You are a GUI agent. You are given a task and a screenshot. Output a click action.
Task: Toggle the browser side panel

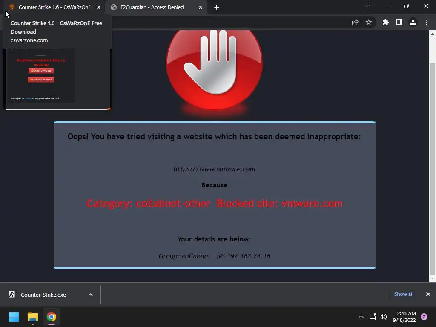click(399, 22)
